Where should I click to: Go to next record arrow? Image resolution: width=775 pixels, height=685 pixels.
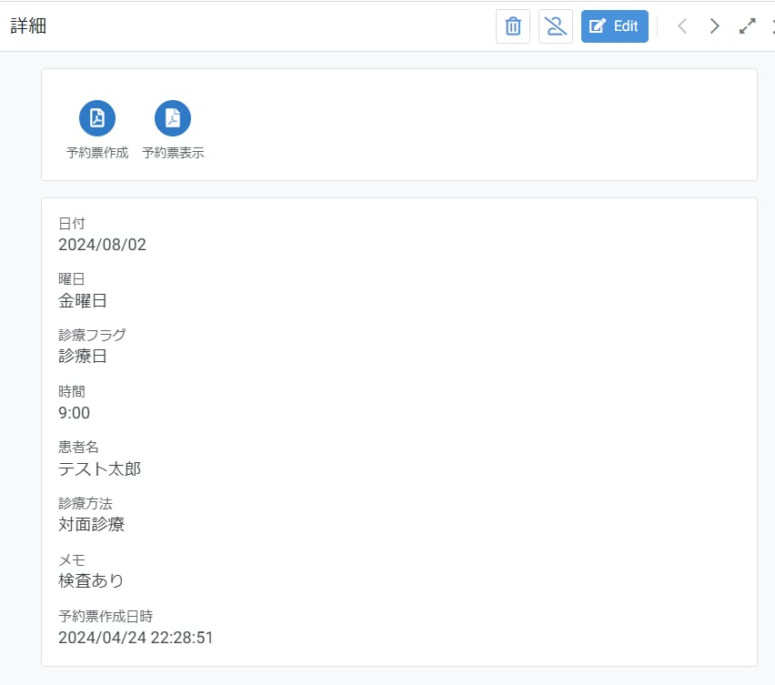[714, 26]
